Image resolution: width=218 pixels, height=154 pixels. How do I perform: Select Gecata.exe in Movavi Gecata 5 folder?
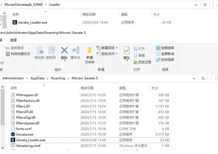click(25, 134)
